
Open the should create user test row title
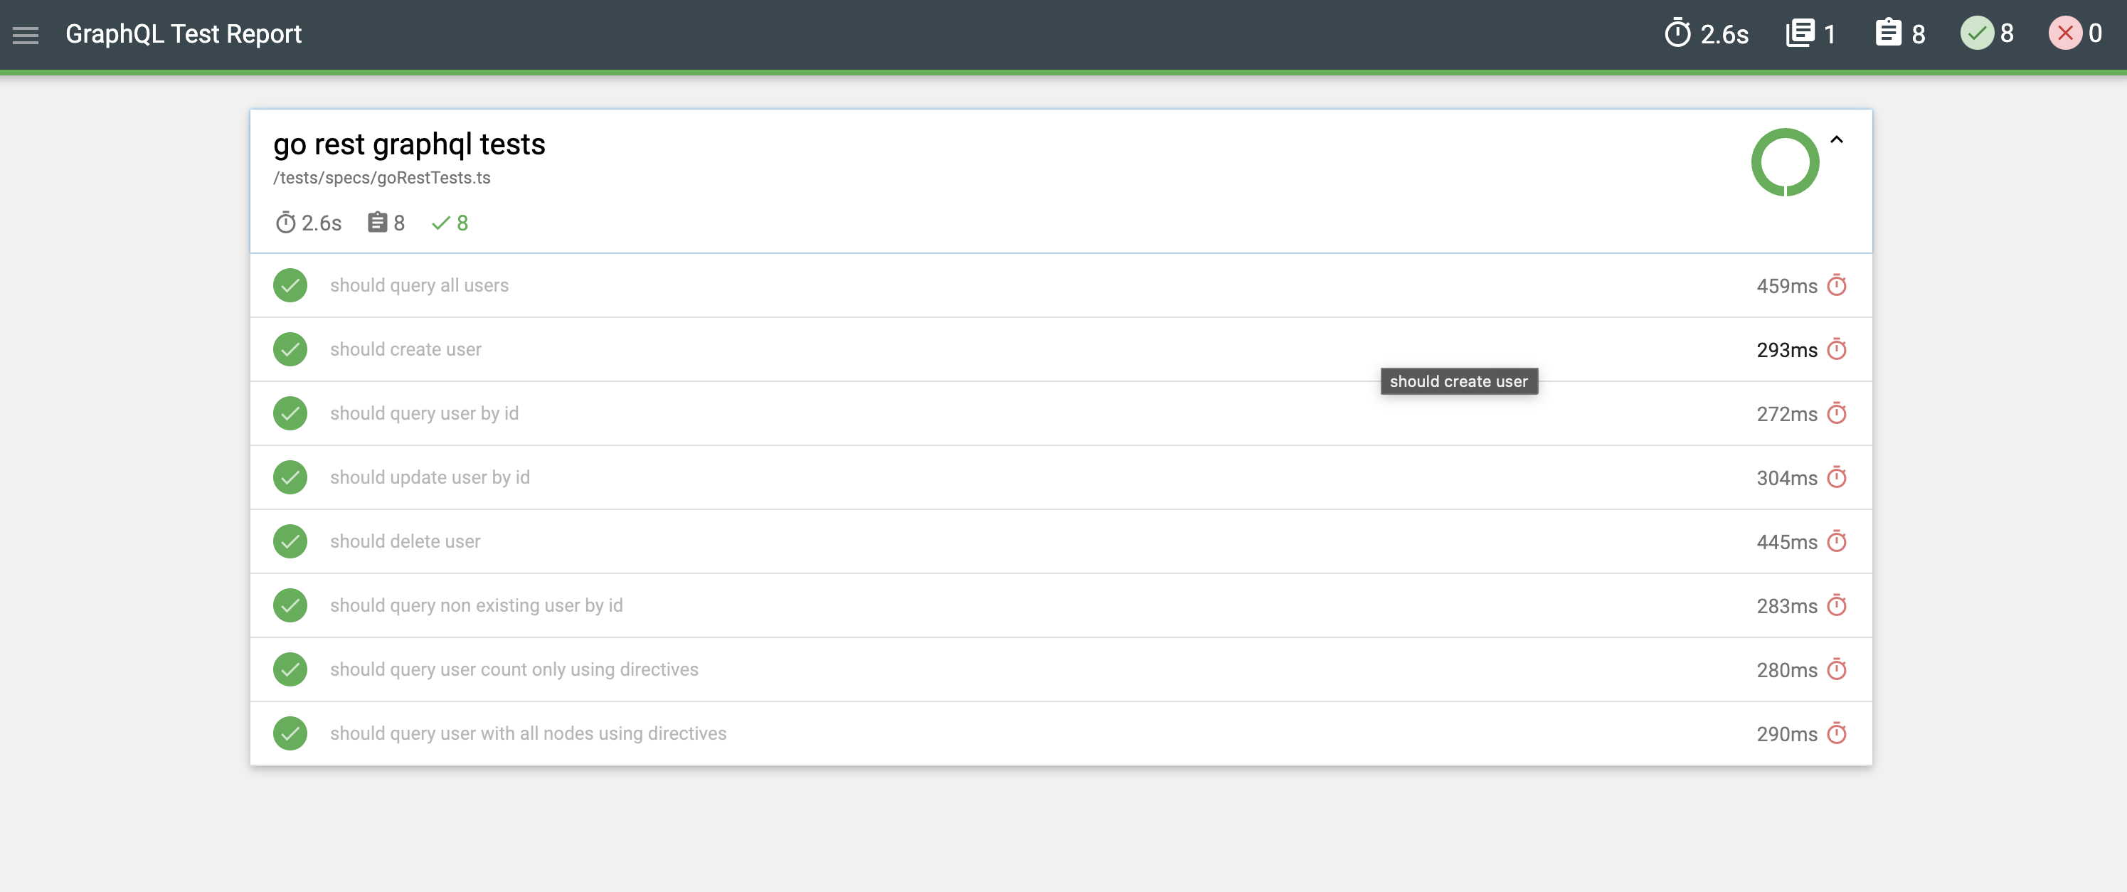click(405, 349)
